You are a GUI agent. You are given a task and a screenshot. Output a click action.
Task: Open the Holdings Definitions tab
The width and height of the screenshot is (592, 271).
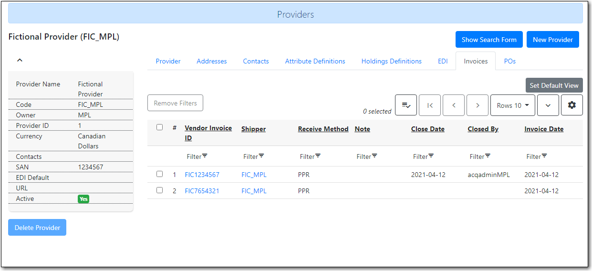tap(392, 61)
